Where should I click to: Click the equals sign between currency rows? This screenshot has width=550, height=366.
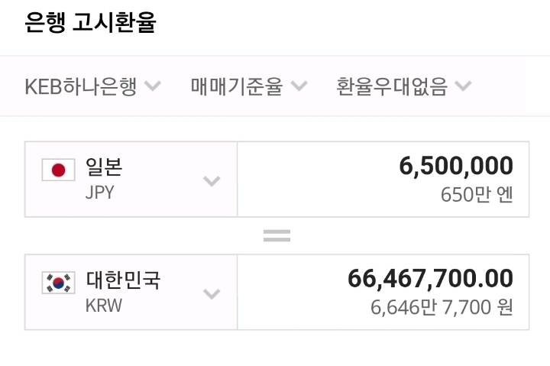coord(277,236)
